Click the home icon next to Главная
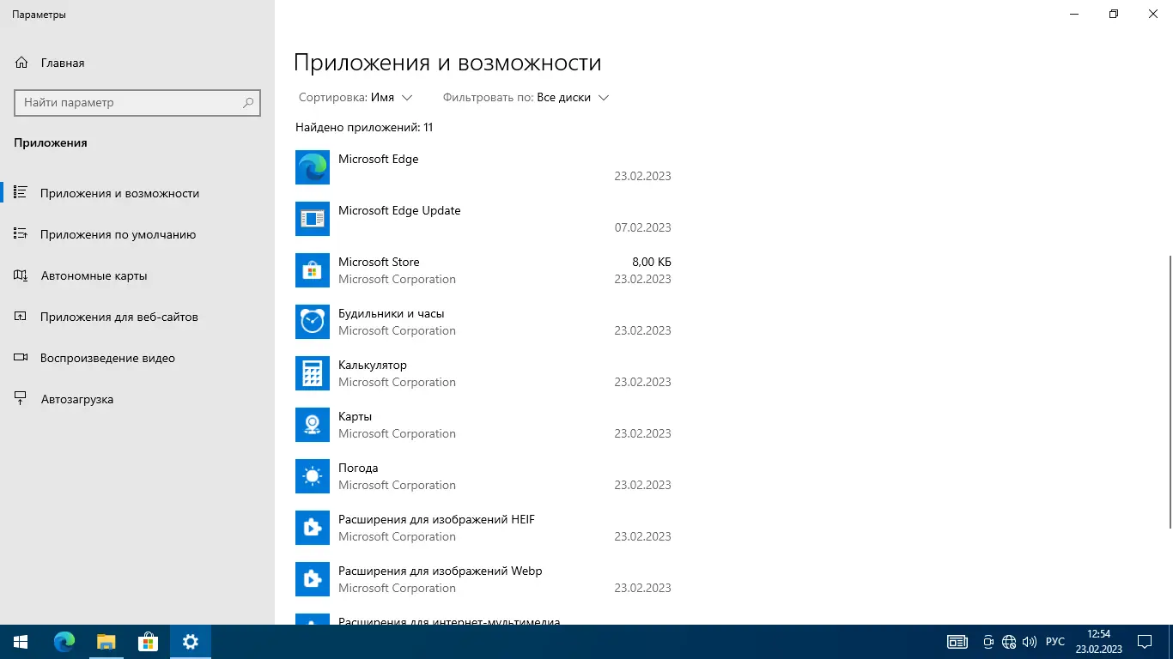Image resolution: width=1173 pixels, height=659 pixels. (21, 63)
